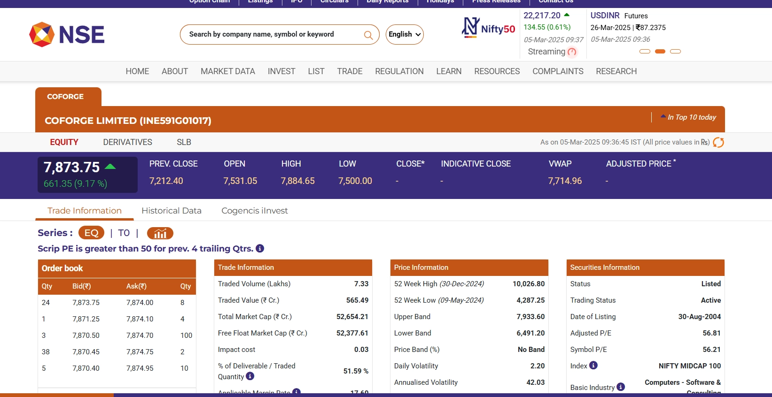Screen dimensions: 772x397
Task: Switch to the Historical Data tab
Action: pos(172,211)
